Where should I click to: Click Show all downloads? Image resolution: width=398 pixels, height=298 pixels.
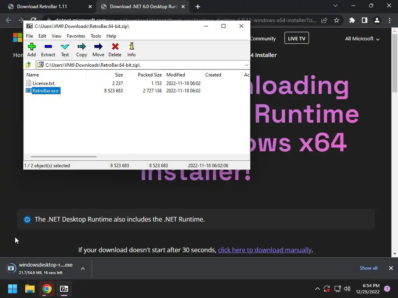tap(368, 268)
